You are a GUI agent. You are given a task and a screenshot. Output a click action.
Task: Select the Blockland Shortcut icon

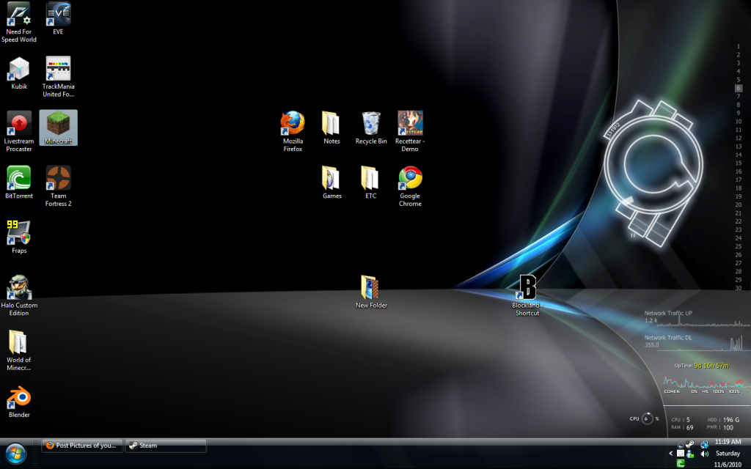(x=527, y=296)
